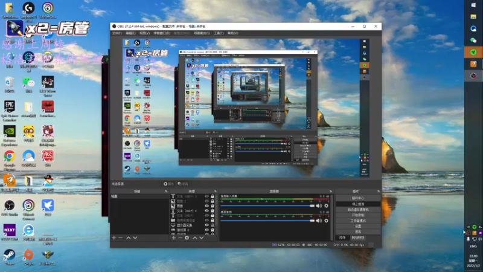Open audio input capture track settings gear
The width and height of the screenshot is (483, 272).
pyautogui.click(x=326, y=206)
